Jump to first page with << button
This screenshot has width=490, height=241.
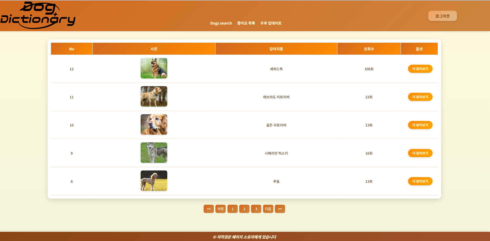point(208,209)
